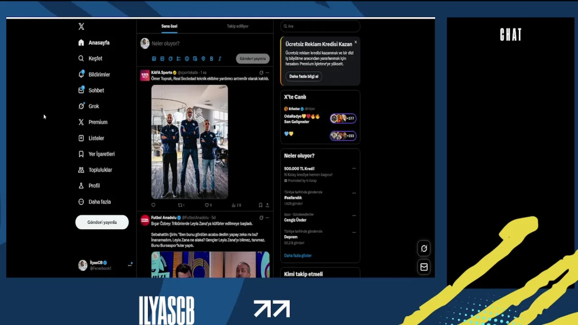The image size is (578, 325).
Task: Open options for #sallandık trend
Action: coord(354,193)
